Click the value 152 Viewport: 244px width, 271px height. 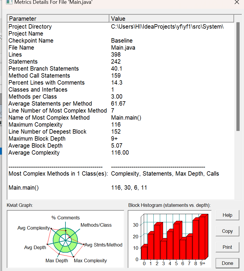[x=116, y=132]
